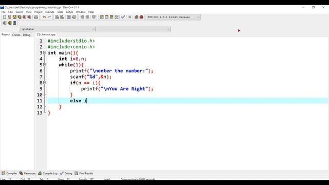
Task: Show the Compiler bottom panel tab
Action: [9, 173]
